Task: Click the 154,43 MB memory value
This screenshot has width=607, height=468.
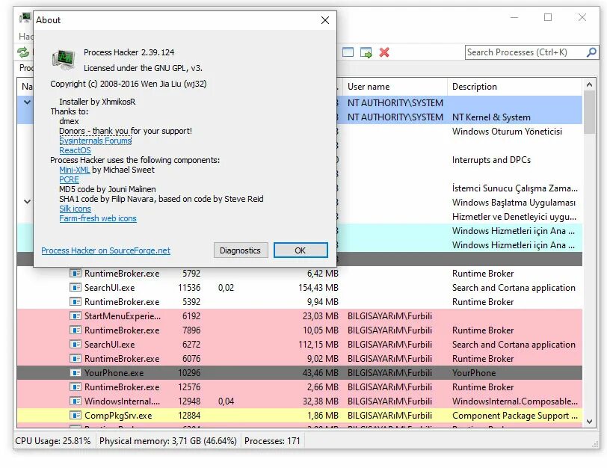Action: [318, 288]
